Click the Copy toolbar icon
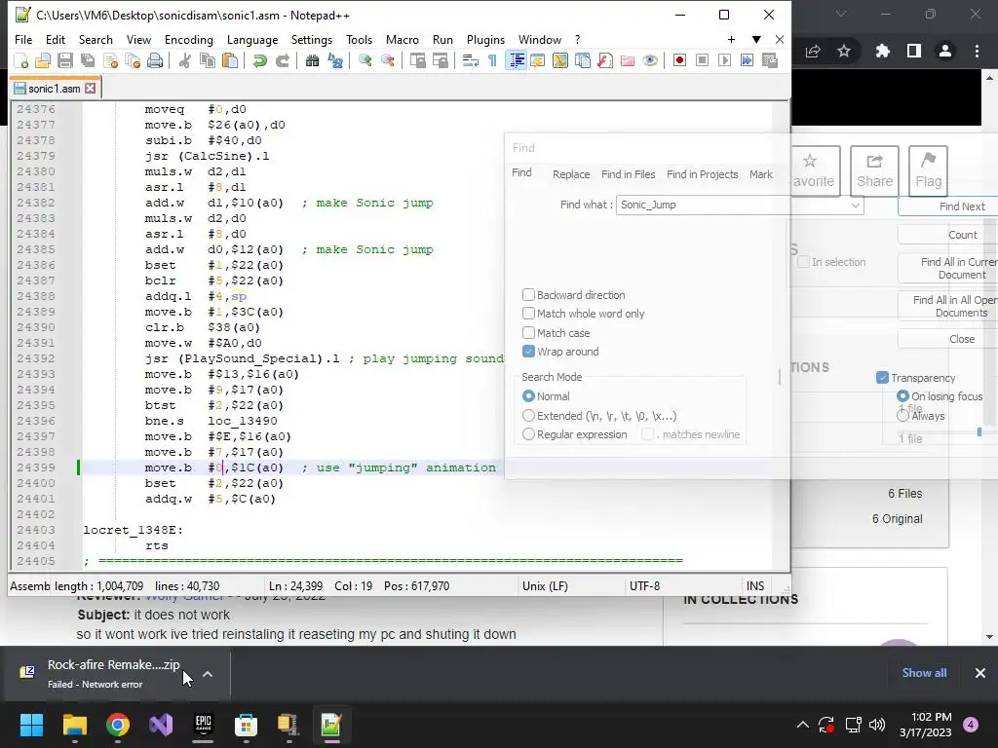 (x=208, y=60)
